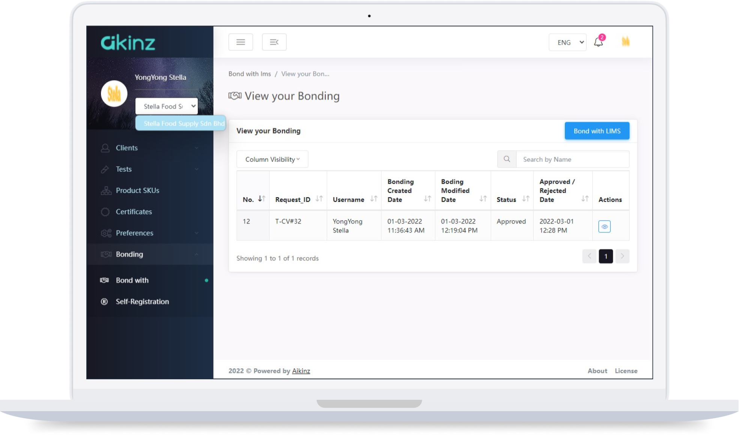Click the Bond with LIMS button
The height and width of the screenshot is (440, 739).
tap(597, 131)
